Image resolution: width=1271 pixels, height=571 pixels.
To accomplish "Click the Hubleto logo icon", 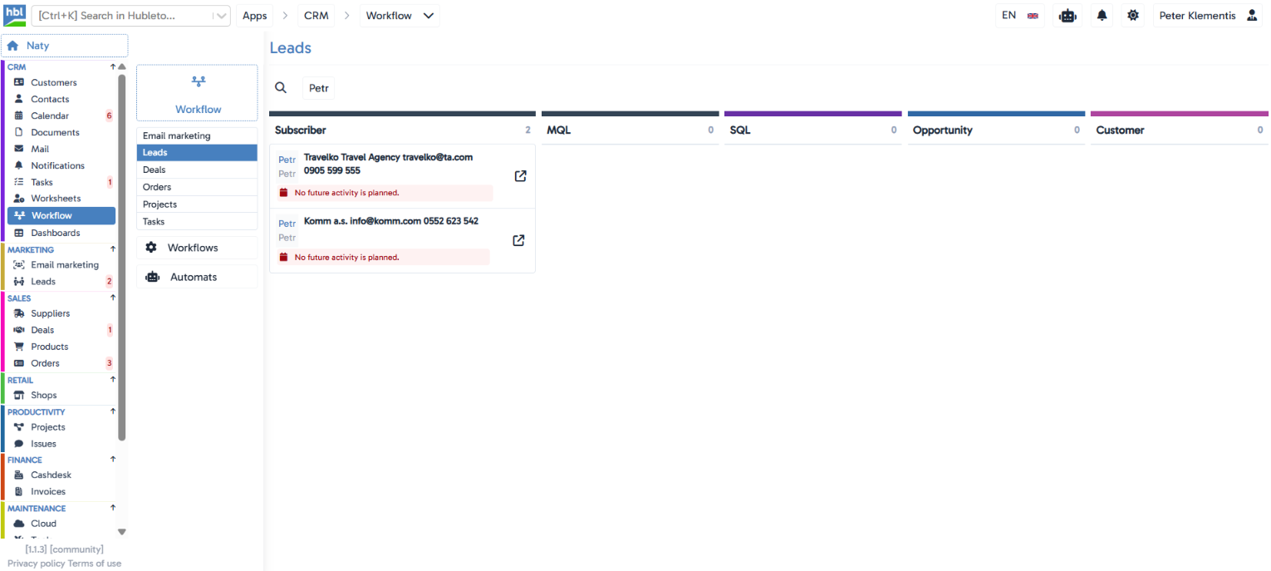I will tap(15, 15).
